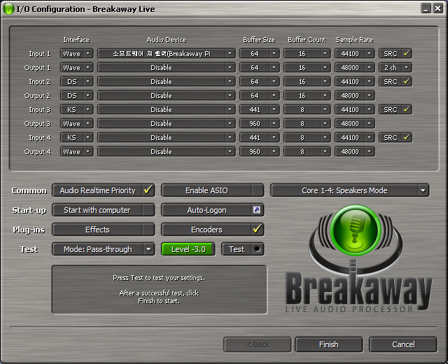Toggle the Test indicator light
This screenshot has height=364, width=448.
[x=257, y=249]
